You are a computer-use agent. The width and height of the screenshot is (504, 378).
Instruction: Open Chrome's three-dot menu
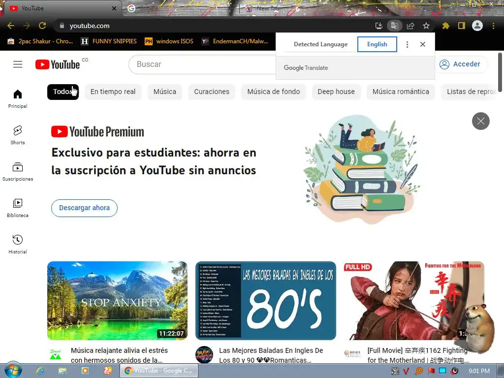click(x=493, y=26)
